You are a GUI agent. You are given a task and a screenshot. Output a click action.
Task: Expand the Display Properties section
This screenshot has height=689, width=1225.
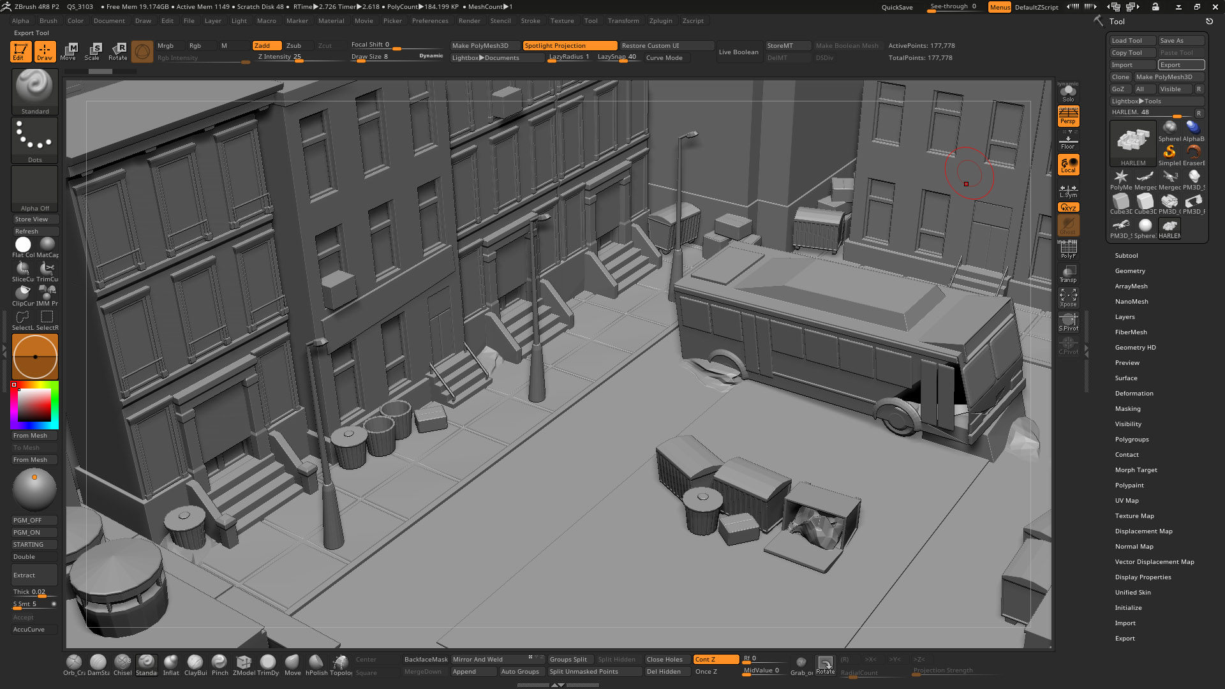tap(1143, 577)
